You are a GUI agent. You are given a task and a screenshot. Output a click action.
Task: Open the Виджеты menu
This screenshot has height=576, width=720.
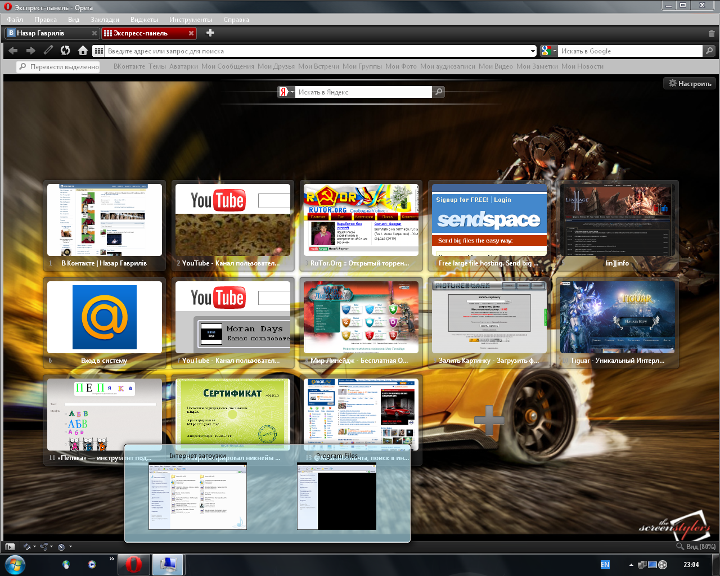[x=144, y=20]
